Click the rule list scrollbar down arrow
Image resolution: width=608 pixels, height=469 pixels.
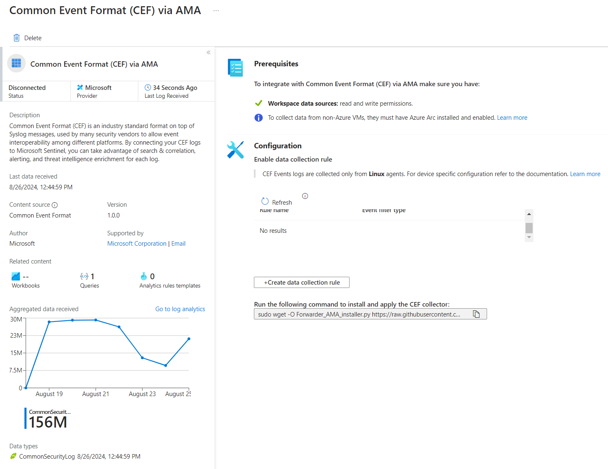(529, 237)
